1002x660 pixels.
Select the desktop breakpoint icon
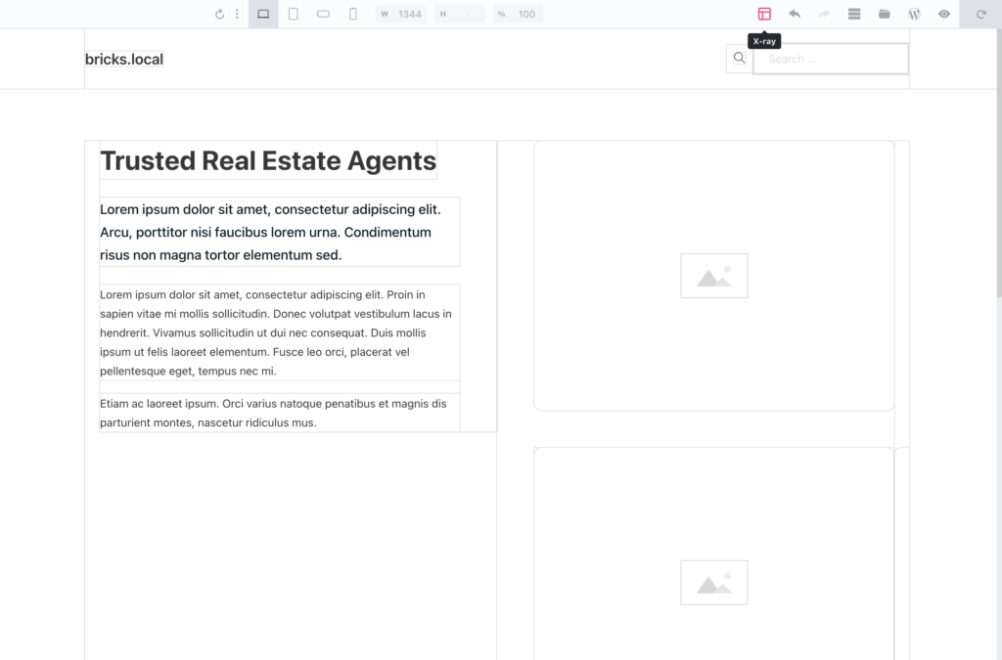pos(263,14)
